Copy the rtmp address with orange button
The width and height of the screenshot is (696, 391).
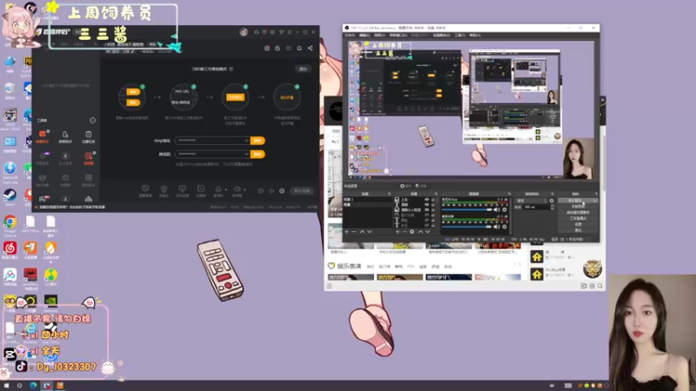click(x=258, y=141)
